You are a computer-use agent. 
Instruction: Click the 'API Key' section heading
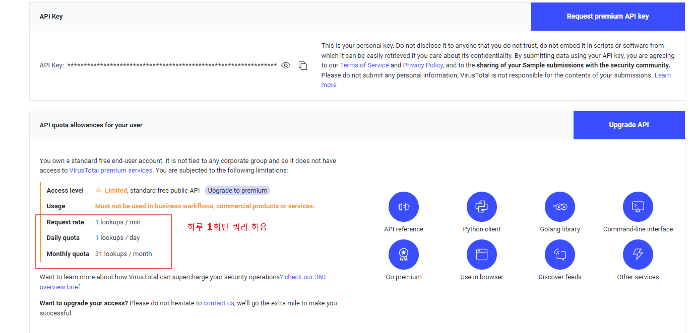(51, 17)
